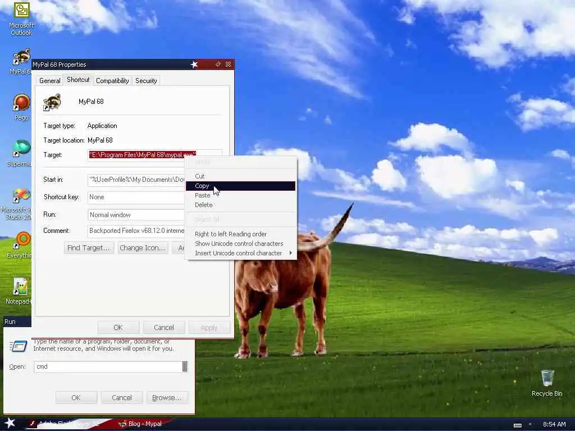
Task: Click the keyboard icon in system tray
Action: (517, 425)
